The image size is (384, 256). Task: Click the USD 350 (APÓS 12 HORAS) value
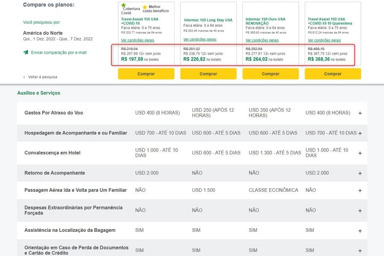(270, 113)
